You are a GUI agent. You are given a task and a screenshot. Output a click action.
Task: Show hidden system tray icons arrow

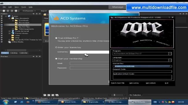point(160,102)
